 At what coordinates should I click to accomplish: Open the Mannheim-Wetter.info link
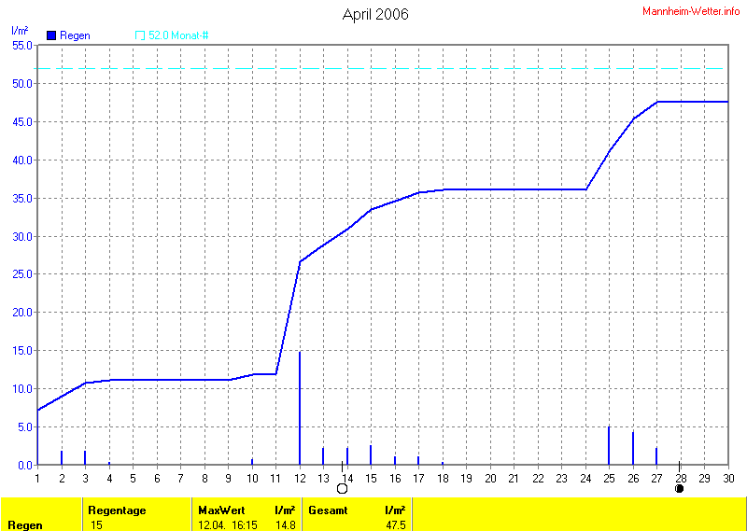click(691, 10)
